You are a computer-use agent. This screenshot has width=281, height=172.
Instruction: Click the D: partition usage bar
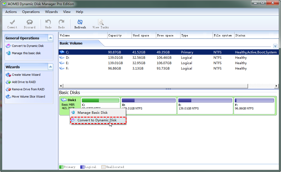[x=149, y=100]
